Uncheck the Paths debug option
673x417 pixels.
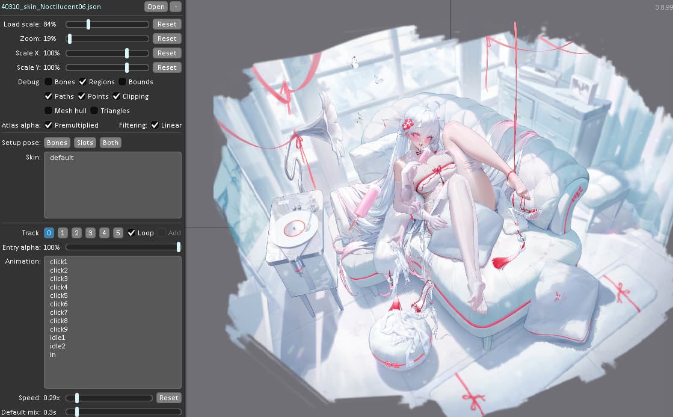(x=49, y=96)
